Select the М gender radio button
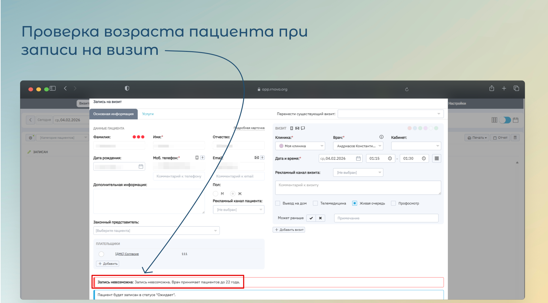This screenshot has height=303, width=548. (x=216, y=194)
